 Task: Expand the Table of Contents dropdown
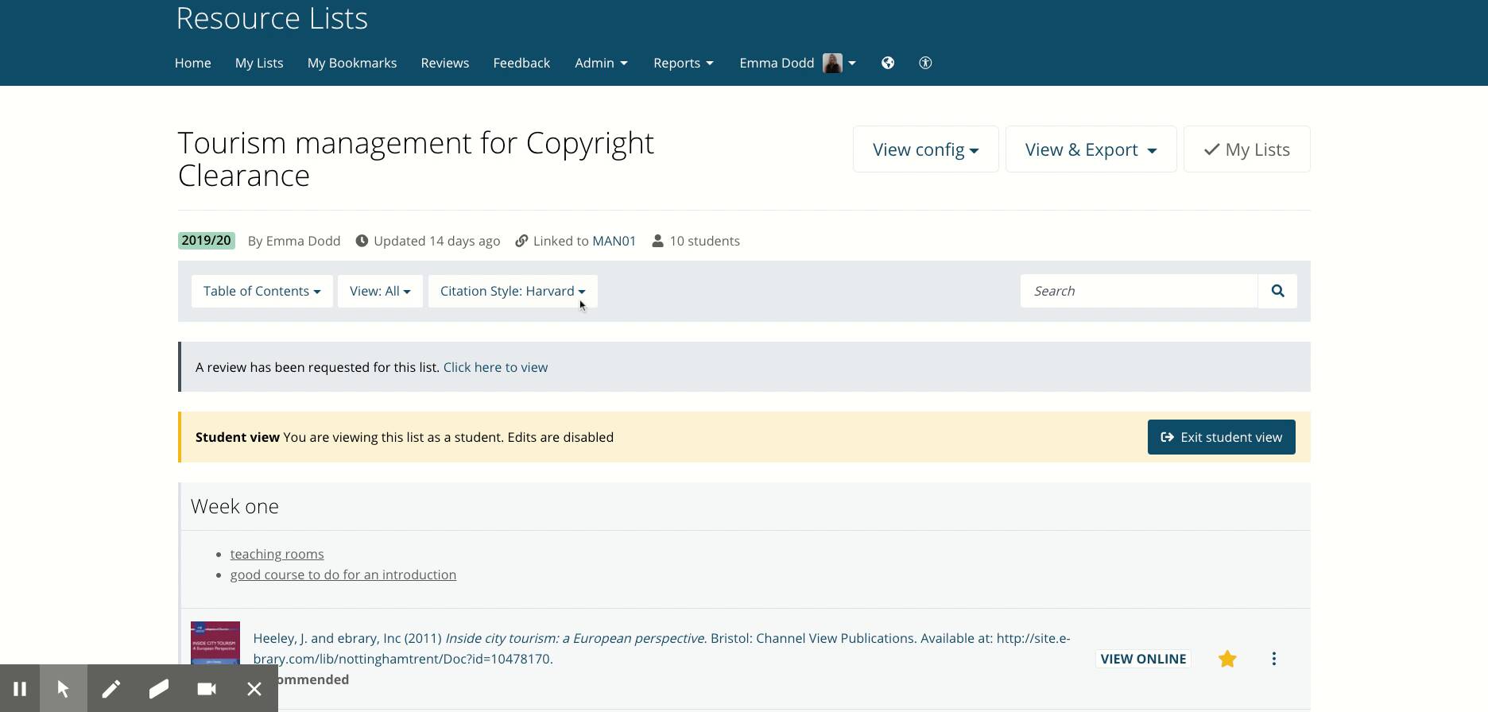click(262, 291)
